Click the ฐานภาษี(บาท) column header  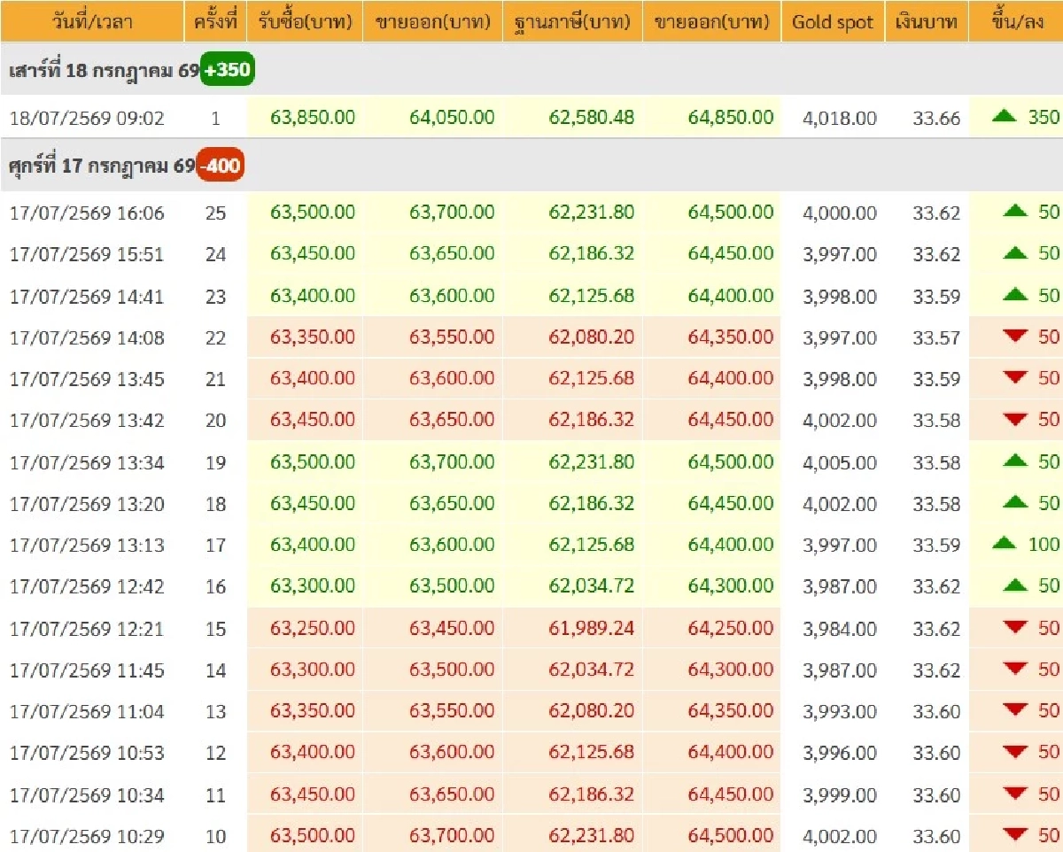point(572,21)
